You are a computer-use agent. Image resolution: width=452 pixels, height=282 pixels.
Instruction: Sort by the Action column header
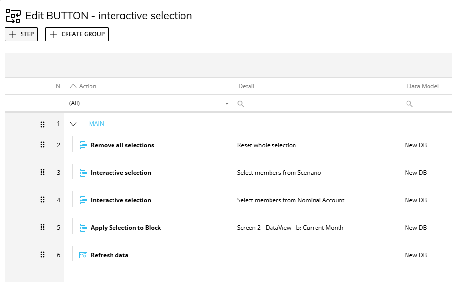point(88,86)
